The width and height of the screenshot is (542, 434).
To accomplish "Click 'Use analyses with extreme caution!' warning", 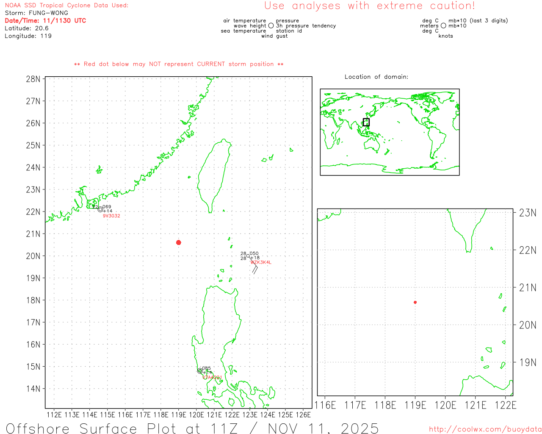I will (x=370, y=6).
